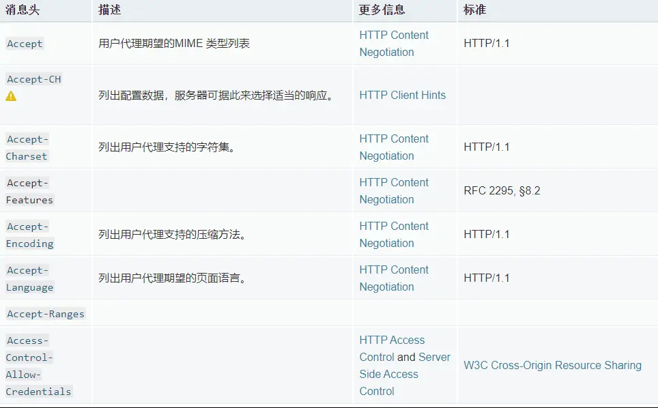Open the Accept-Encoding header documentation
Screen dimensions: 658x408
point(29,235)
